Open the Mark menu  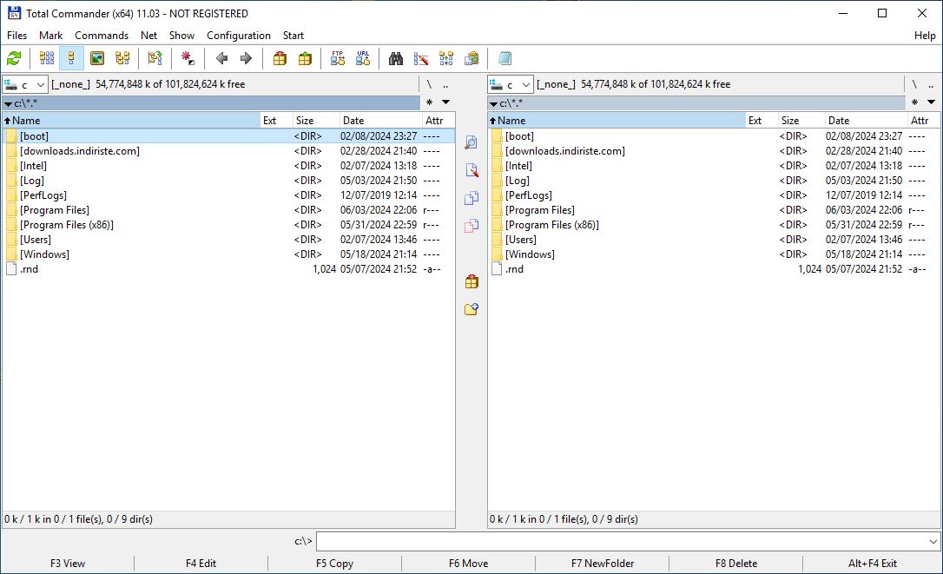coord(51,36)
